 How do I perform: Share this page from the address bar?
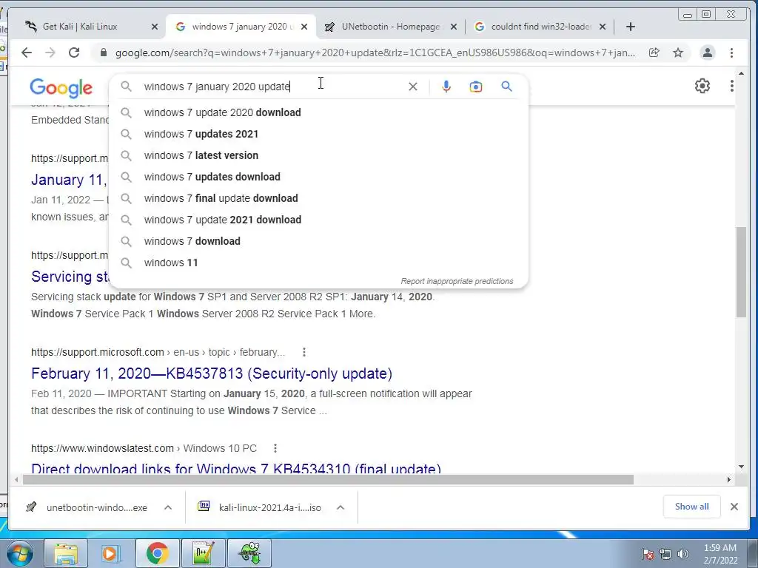[x=654, y=53]
